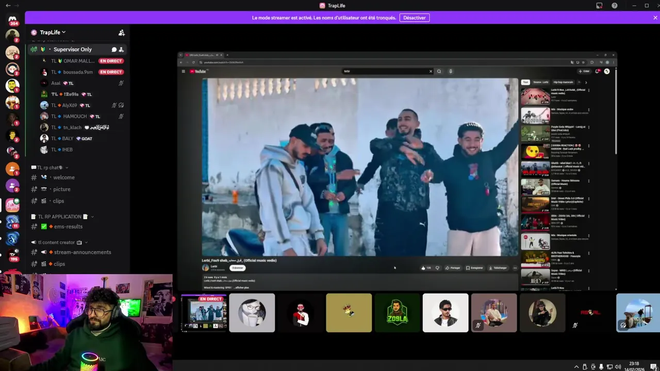Select the ZO9LA participant tile
Screen dimensions: 660x371
point(397,313)
